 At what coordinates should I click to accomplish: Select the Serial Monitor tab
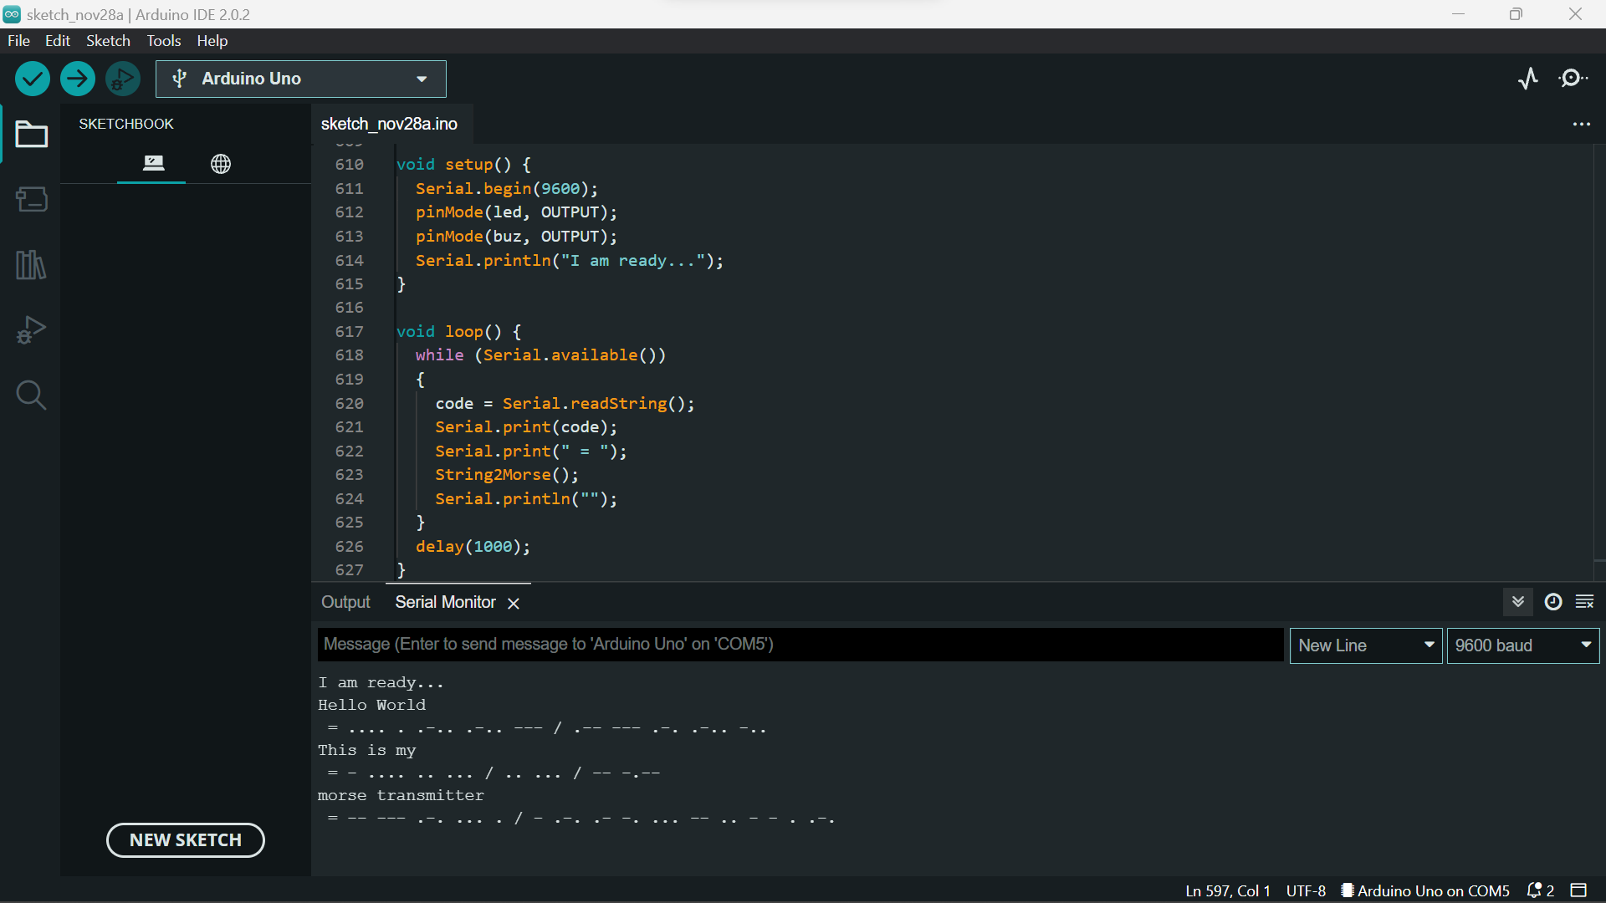445,602
